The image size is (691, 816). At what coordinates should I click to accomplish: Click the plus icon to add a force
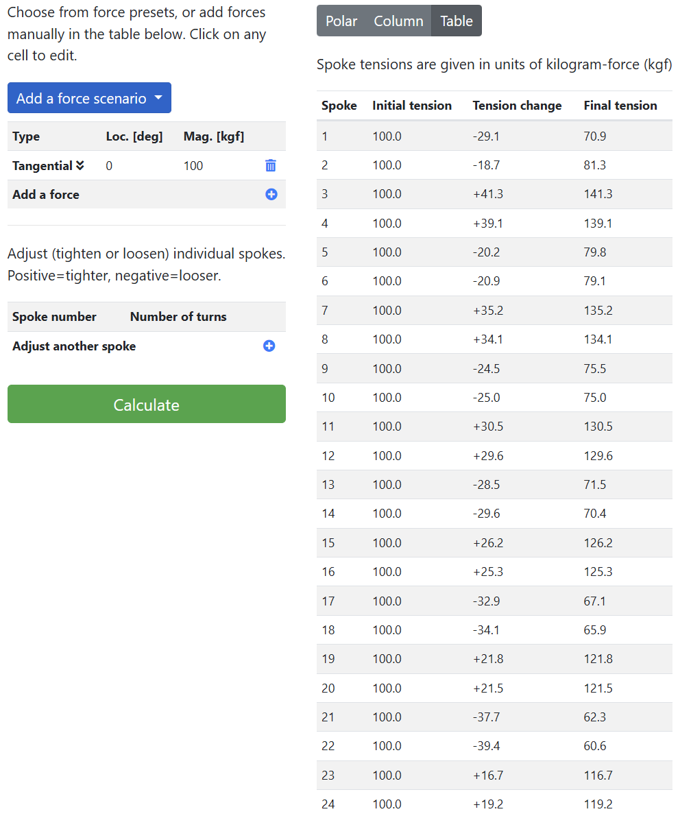point(271,195)
